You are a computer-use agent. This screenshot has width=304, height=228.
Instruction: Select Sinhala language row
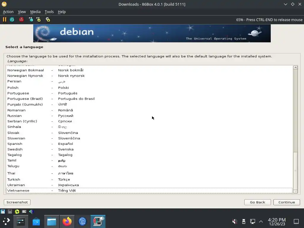click(149, 127)
